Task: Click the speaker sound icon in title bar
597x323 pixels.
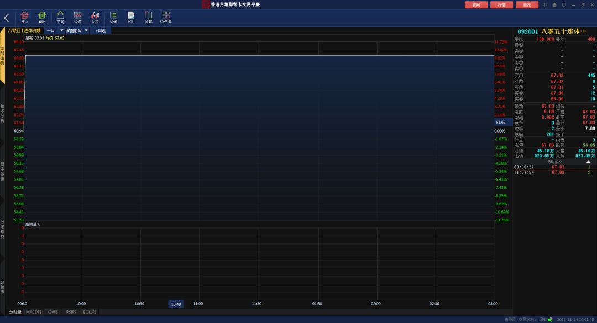Action: 545,4
